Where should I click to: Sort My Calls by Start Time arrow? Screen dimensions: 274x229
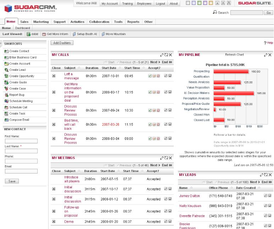coord(144,68)
